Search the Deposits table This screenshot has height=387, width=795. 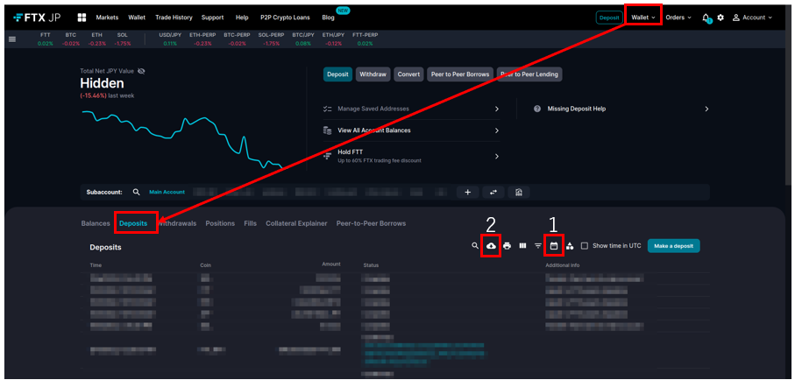(475, 246)
